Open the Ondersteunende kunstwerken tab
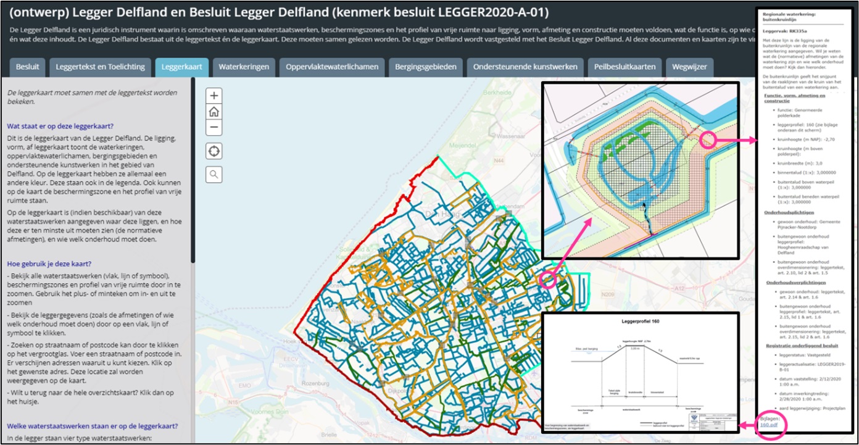 [525, 67]
